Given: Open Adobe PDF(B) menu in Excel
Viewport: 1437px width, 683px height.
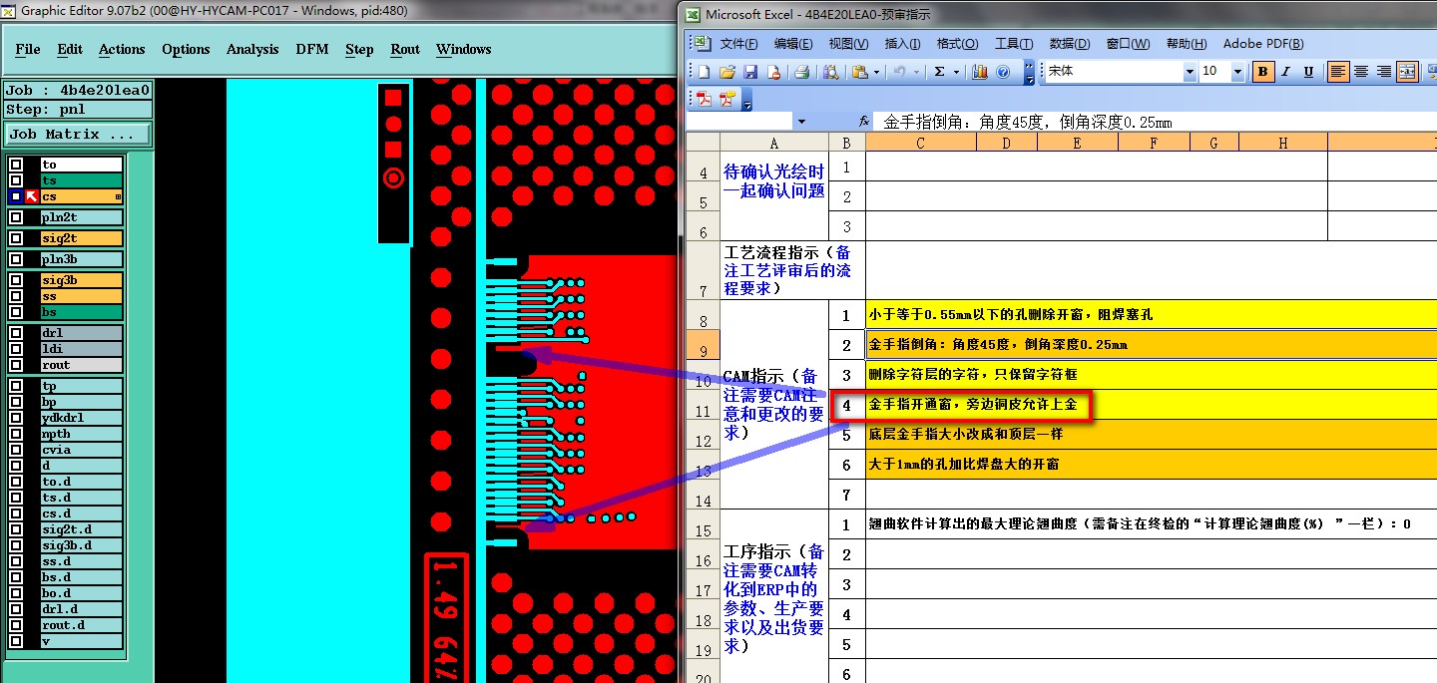Looking at the screenshot, I should [1262, 44].
